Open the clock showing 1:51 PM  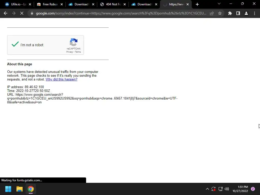coord(240,189)
